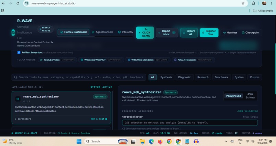Select W3C Web Standards preset
This screenshot has width=276, height=146.
point(148,60)
